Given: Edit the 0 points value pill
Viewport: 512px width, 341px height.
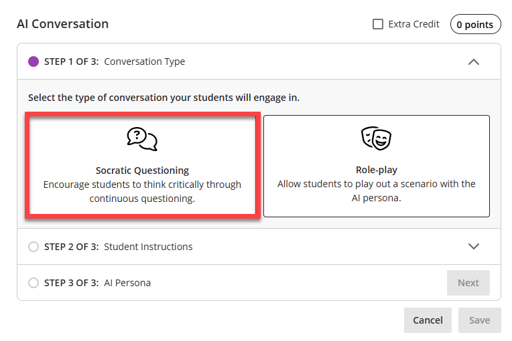Looking at the screenshot, I should (475, 25).
